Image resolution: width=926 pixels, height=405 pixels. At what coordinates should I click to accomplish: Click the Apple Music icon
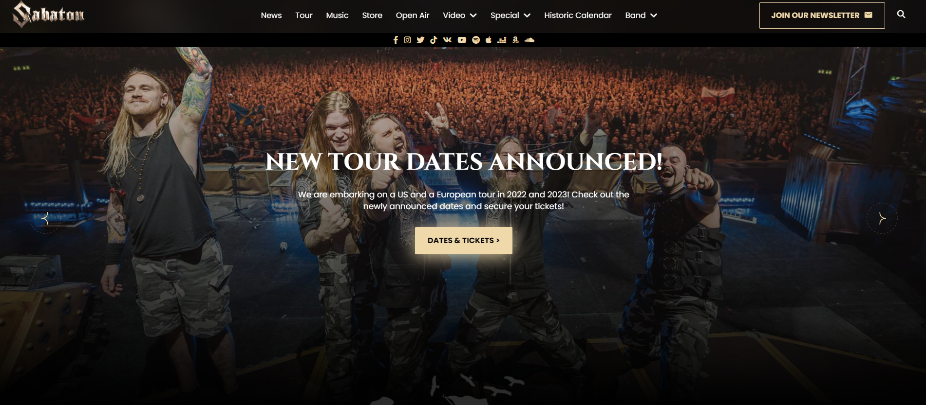(x=489, y=40)
